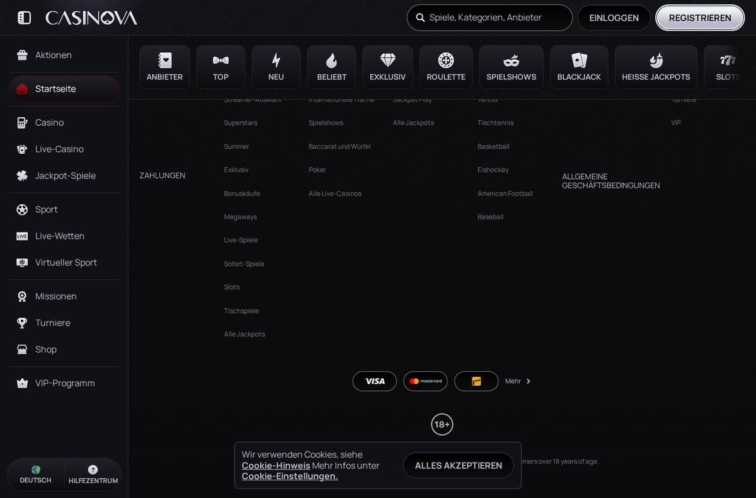Open the Anbieter category tile
The height and width of the screenshot is (498, 756).
164,67
